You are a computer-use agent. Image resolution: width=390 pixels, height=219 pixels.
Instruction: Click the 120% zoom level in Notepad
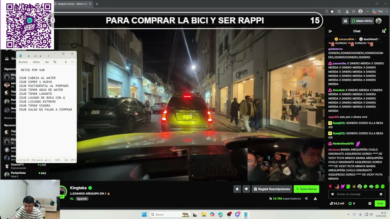pos(57,160)
